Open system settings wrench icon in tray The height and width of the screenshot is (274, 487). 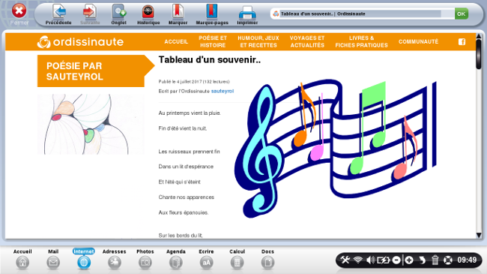pos(345,260)
